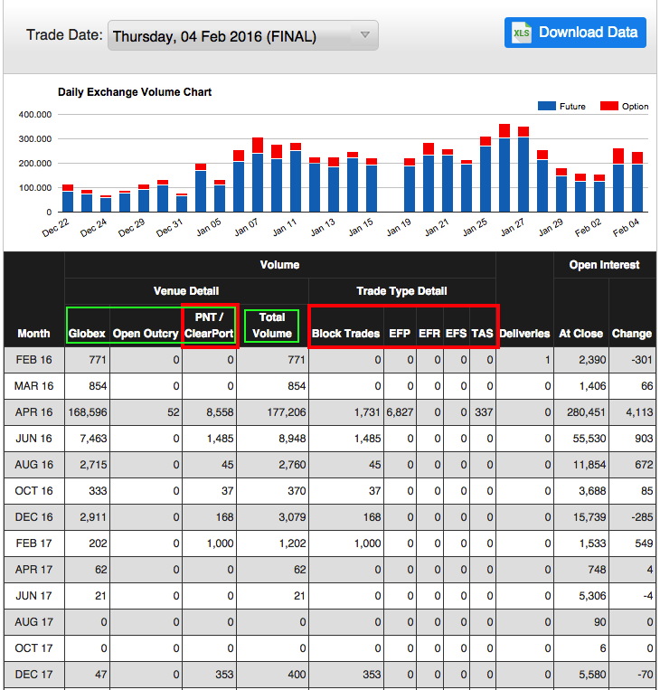
Task: Click the dropdown arrow next to FINAL
Action: 364,34
